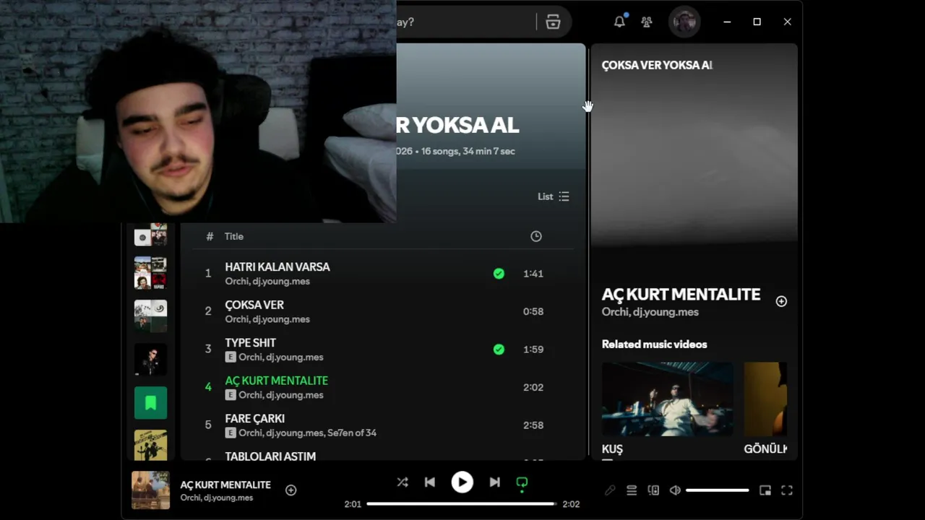
Task: Adjust the volume slider
Action: [717, 490]
